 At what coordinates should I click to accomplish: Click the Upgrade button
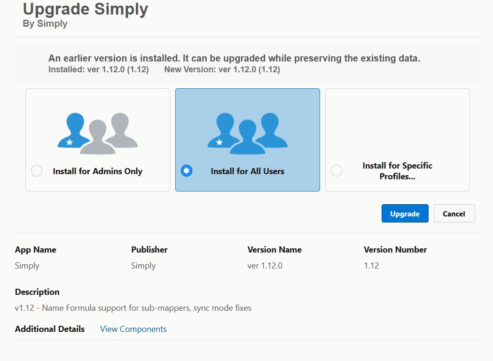[x=405, y=213]
